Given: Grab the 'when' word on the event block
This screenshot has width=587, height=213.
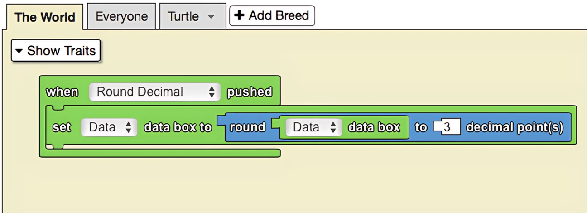Looking at the screenshot, I should (x=62, y=92).
